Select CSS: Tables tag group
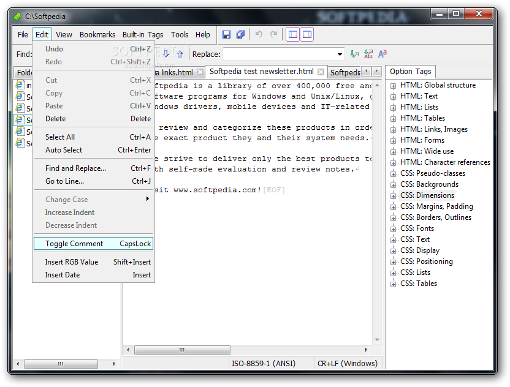 click(419, 284)
